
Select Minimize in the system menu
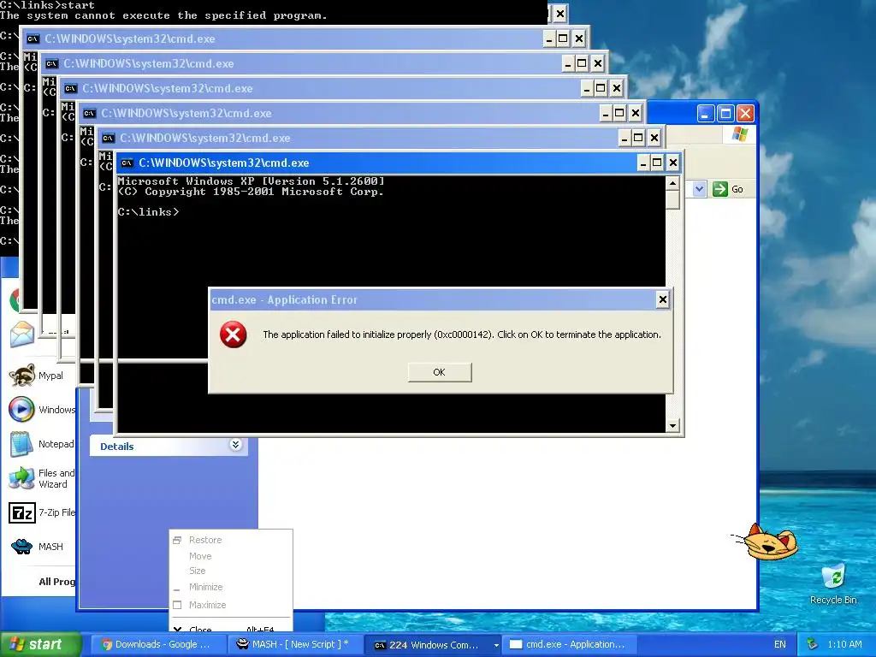click(231, 587)
